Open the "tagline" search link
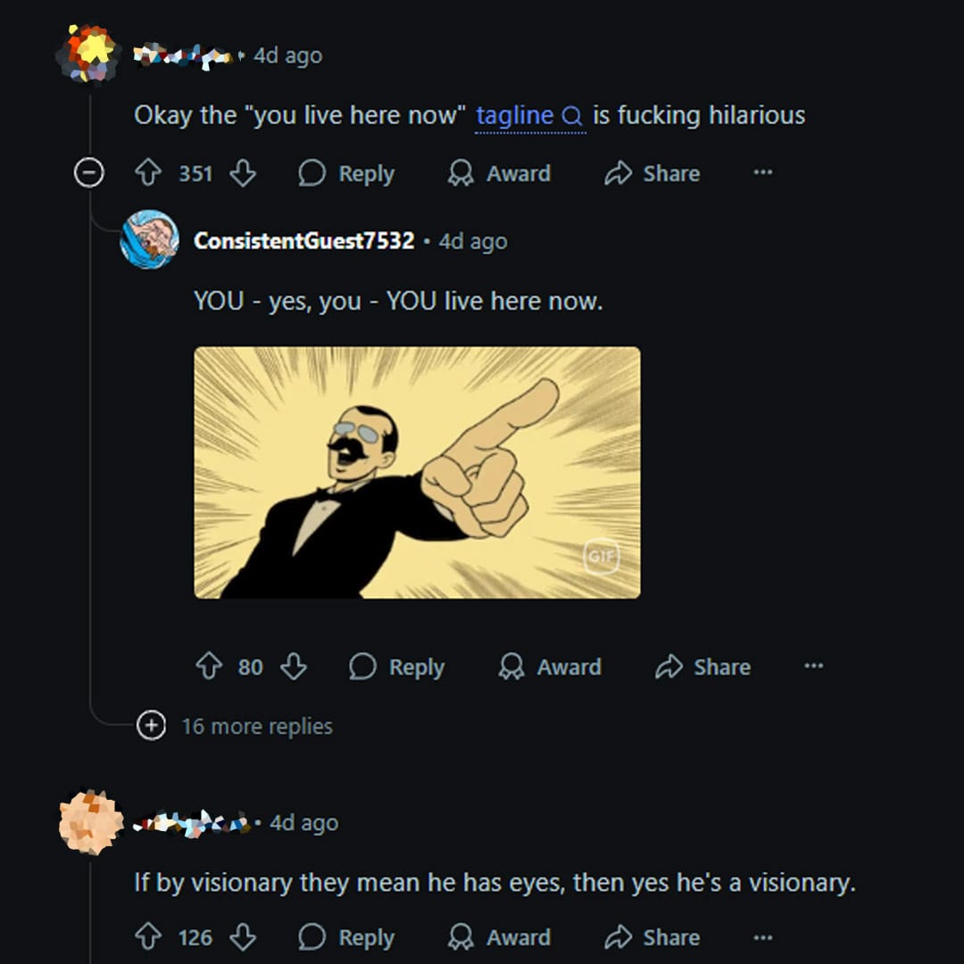The width and height of the screenshot is (964, 964). tap(515, 115)
